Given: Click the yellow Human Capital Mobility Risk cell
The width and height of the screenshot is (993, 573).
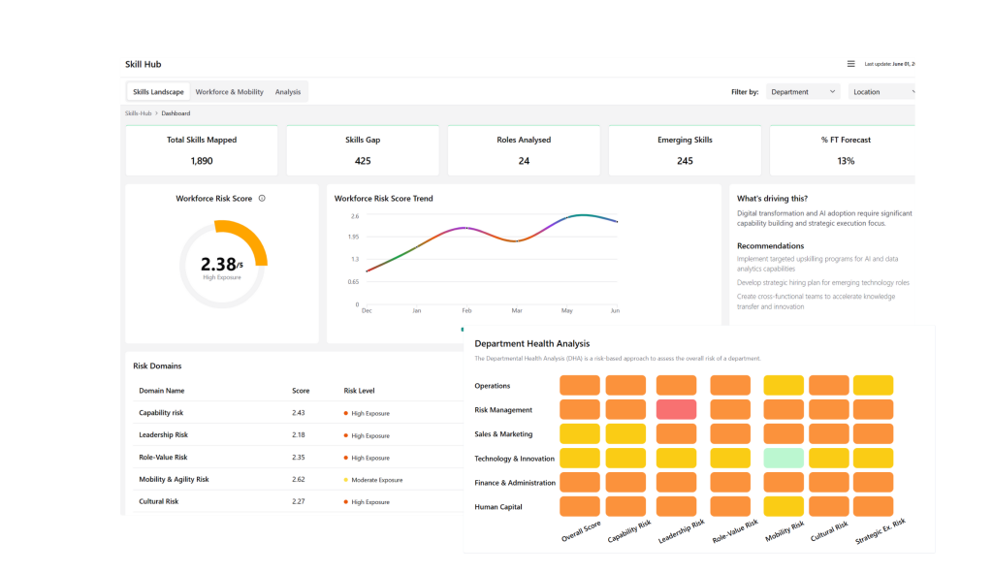Looking at the screenshot, I should 784,505.
